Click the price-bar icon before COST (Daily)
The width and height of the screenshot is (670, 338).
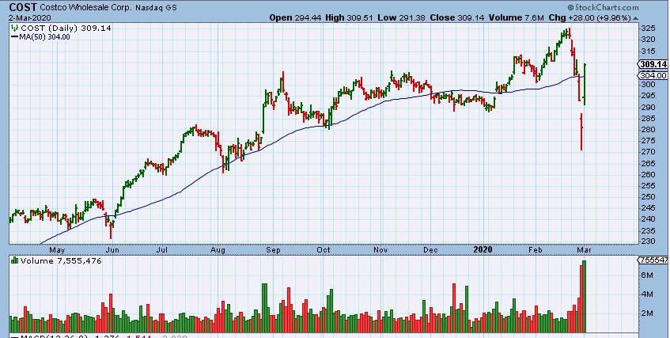[x=15, y=28]
